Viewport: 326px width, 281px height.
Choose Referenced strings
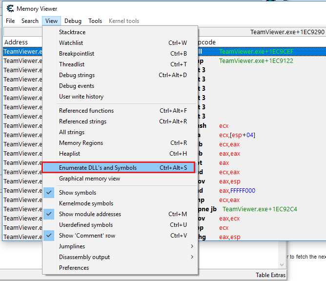tap(120, 121)
